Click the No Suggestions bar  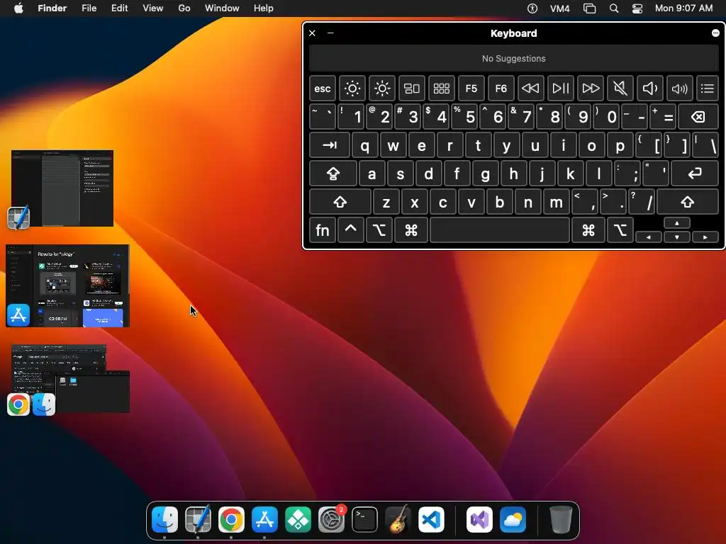coord(513,59)
